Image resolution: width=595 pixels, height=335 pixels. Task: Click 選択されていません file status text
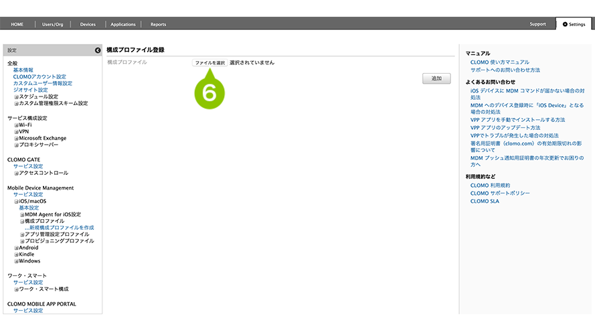(x=252, y=63)
